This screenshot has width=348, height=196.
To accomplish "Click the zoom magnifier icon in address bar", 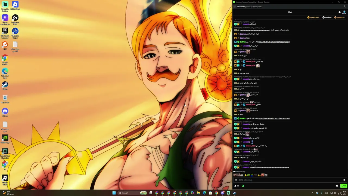I will tap(345, 7).
